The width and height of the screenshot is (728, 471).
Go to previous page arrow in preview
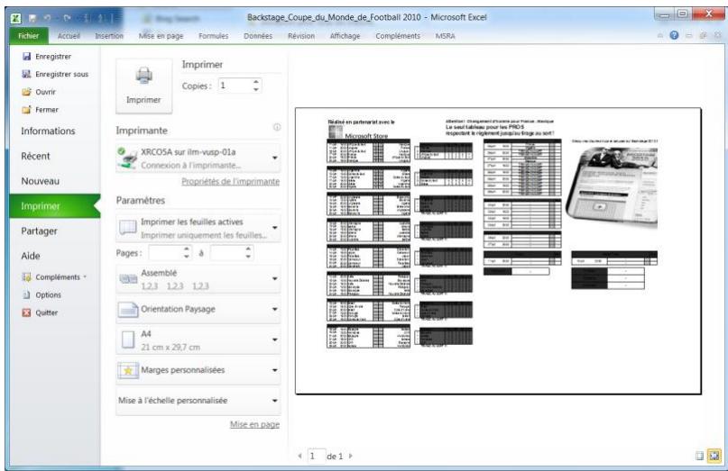click(299, 457)
